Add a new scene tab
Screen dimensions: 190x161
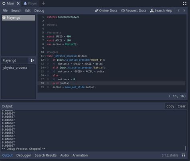point(43,3)
